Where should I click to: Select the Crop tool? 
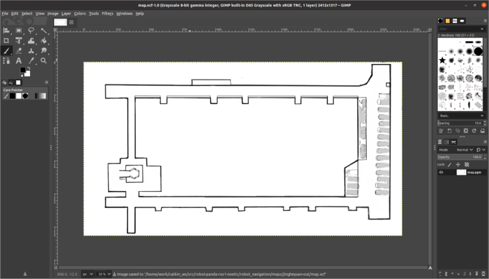tap(7, 41)
